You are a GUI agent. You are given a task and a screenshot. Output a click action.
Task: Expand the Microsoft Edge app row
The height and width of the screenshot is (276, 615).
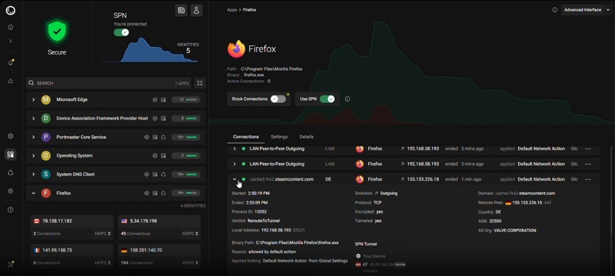(x=33, y=99)
